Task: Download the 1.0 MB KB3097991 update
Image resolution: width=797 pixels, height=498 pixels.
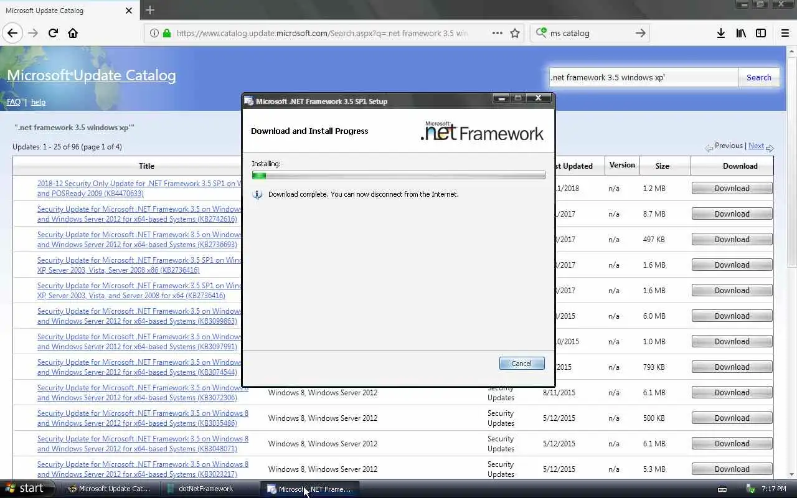Action: click(x=732, y=342)
